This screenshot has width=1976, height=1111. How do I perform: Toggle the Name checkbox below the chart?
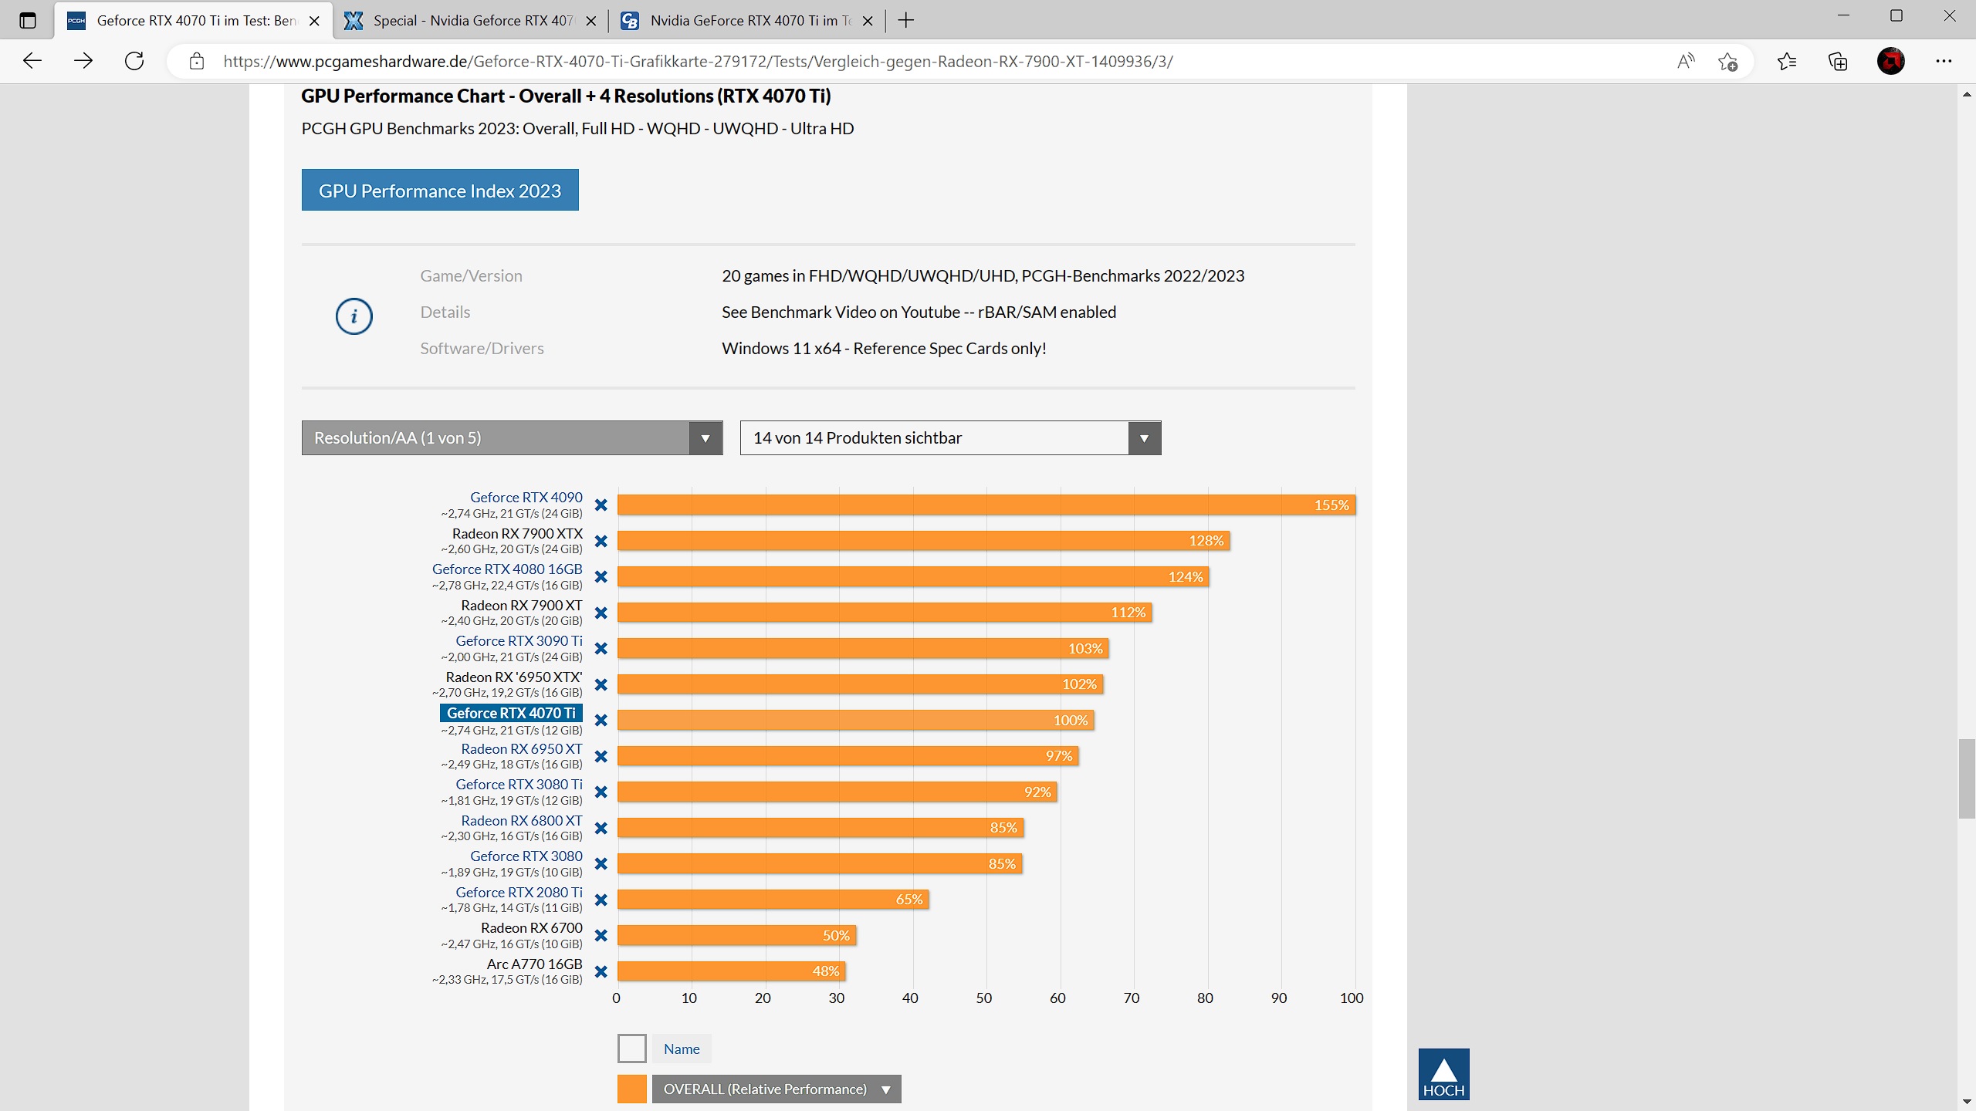(x=631, y=1049)
